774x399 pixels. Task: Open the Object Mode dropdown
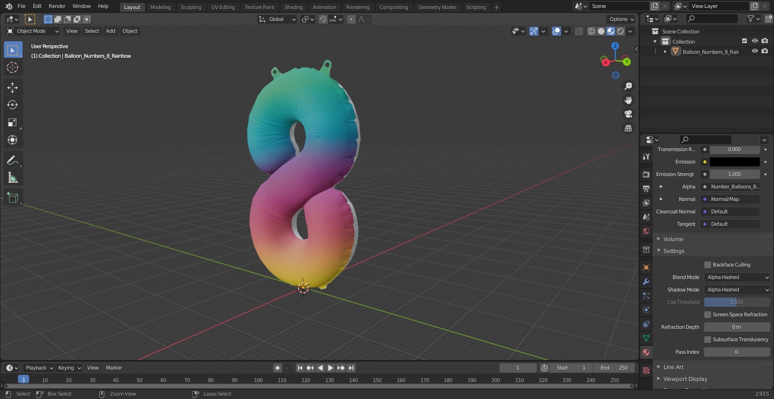pos(33,31)
